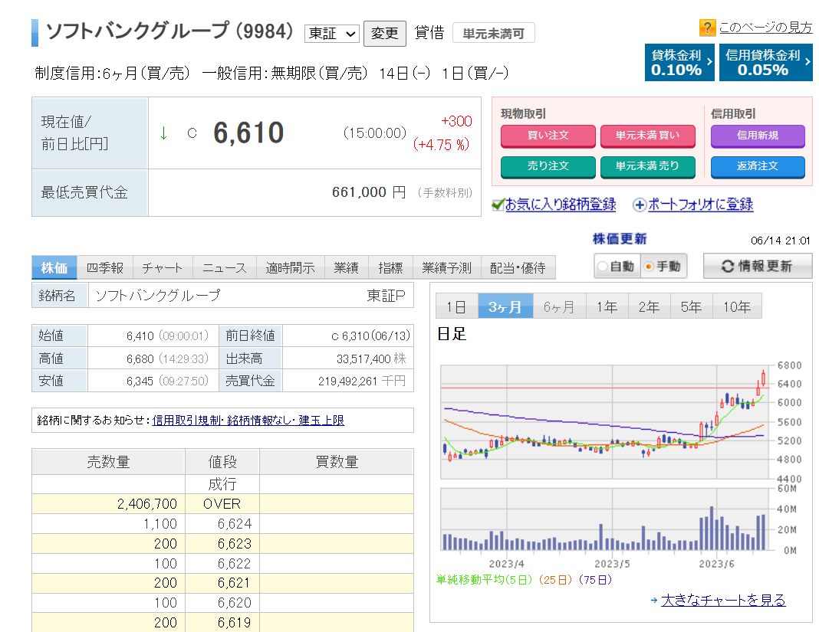Click the 6,621 price in order book
Screen dimensions: 819x632
click(x=235, y=583)
